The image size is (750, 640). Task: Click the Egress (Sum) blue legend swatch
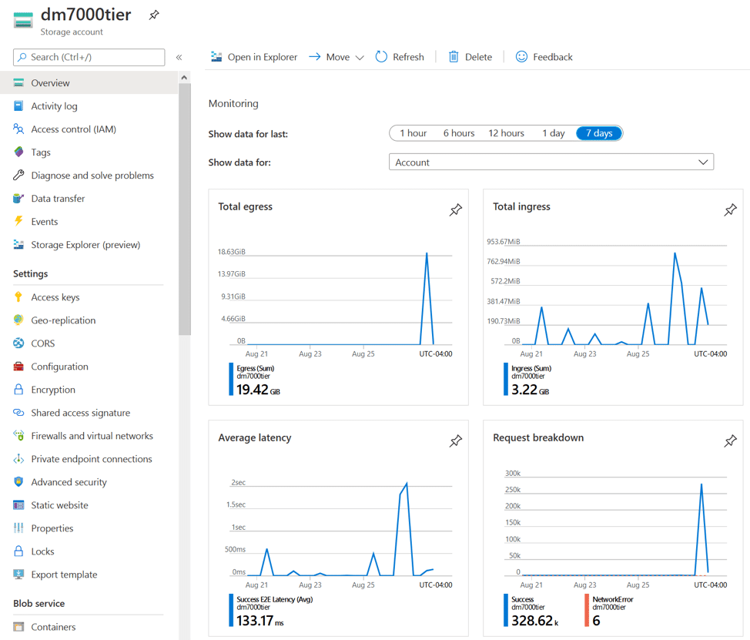231,380
